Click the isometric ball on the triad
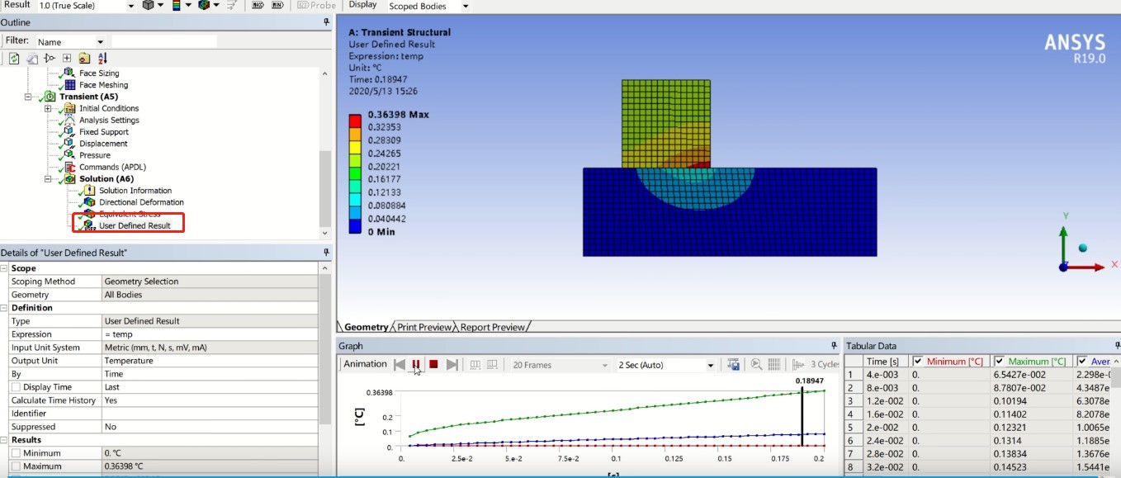 (x=1082, y=248)
